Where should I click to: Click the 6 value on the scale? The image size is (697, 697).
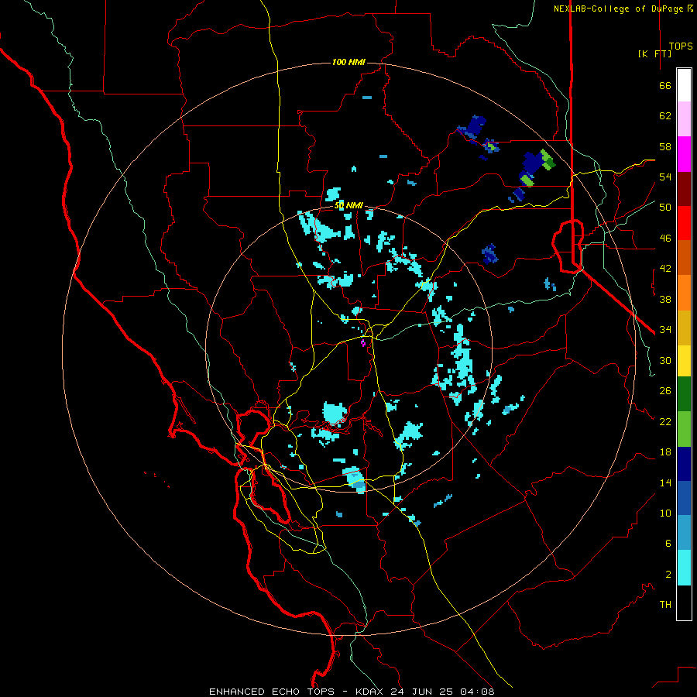[x=668, y=544]
